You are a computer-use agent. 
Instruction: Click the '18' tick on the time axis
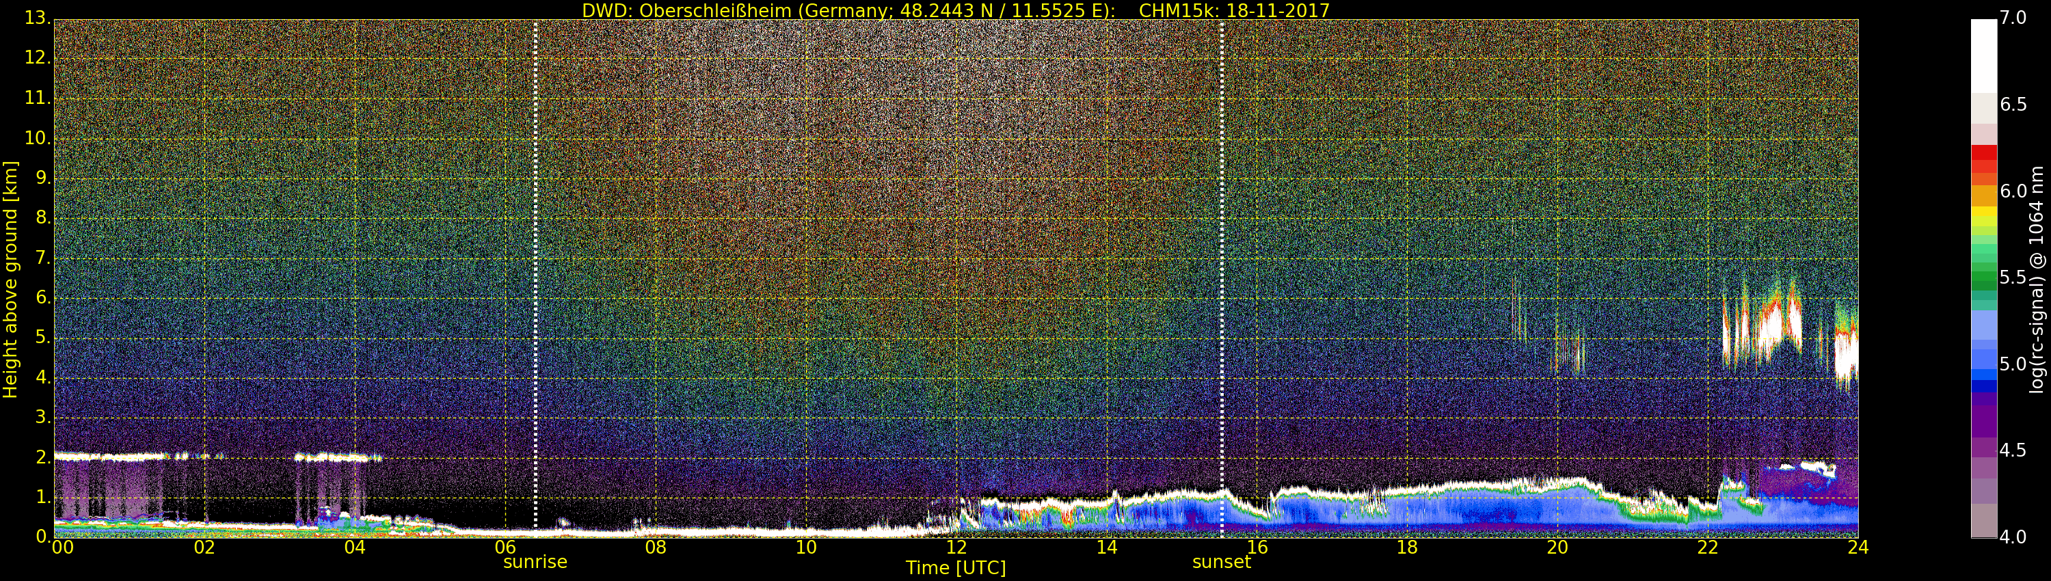tap(1408, 548)
